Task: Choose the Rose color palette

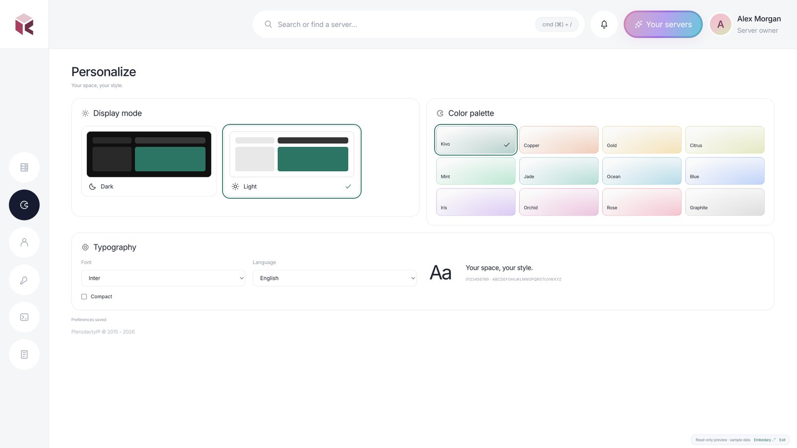Action: tap(642, 202)
